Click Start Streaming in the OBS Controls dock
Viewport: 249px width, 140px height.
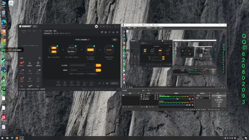click(x=219, y=96)
